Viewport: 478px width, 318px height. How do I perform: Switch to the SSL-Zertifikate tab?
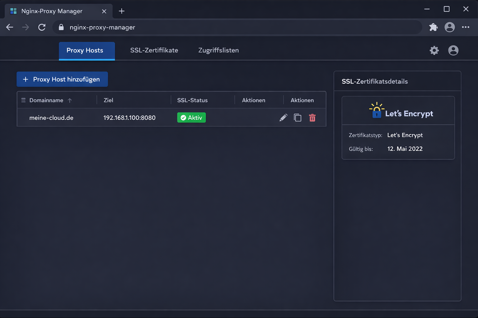154,50
